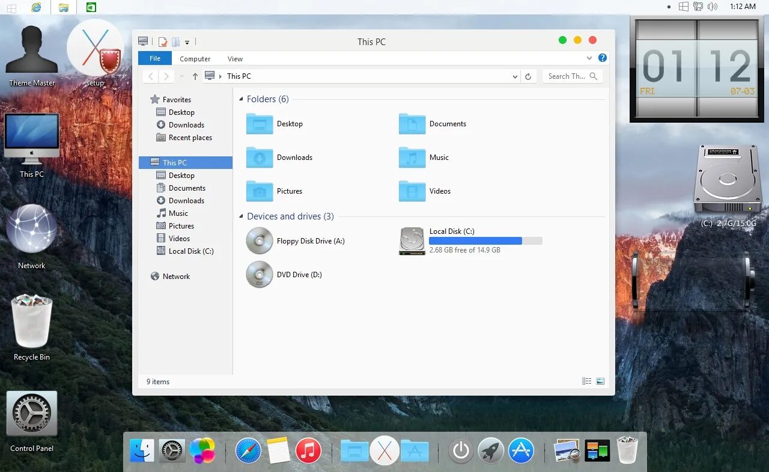Open the File menu tab
This screenshot has height=472, width=769.
point(155,58)
